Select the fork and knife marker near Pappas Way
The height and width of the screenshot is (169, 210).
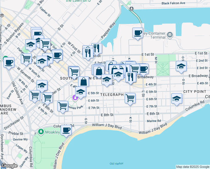(x=96, y=48)
